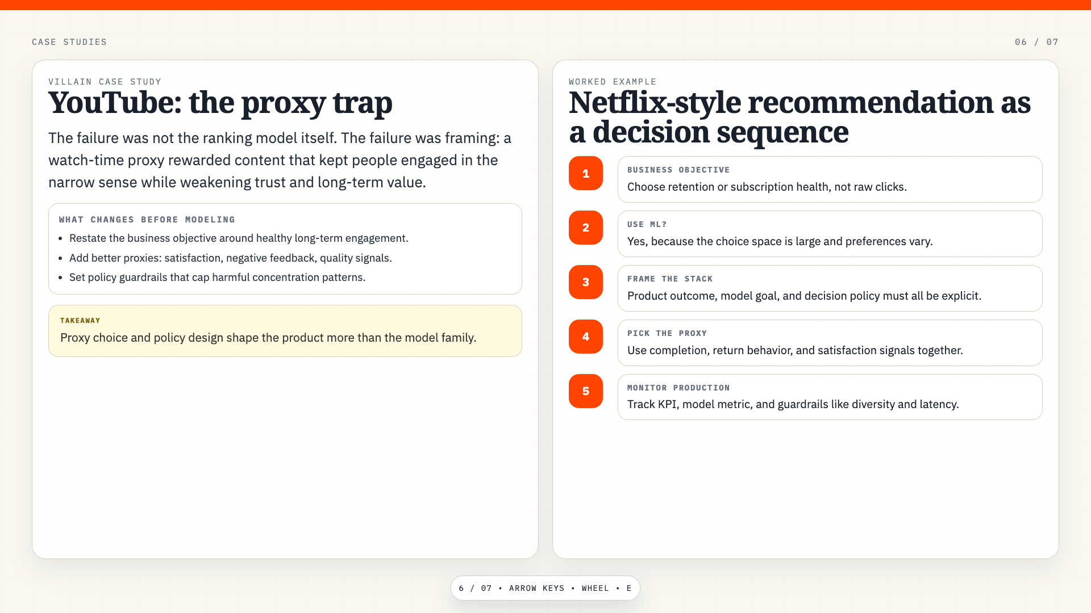Click the Case Studies section label

coord(69,42)
